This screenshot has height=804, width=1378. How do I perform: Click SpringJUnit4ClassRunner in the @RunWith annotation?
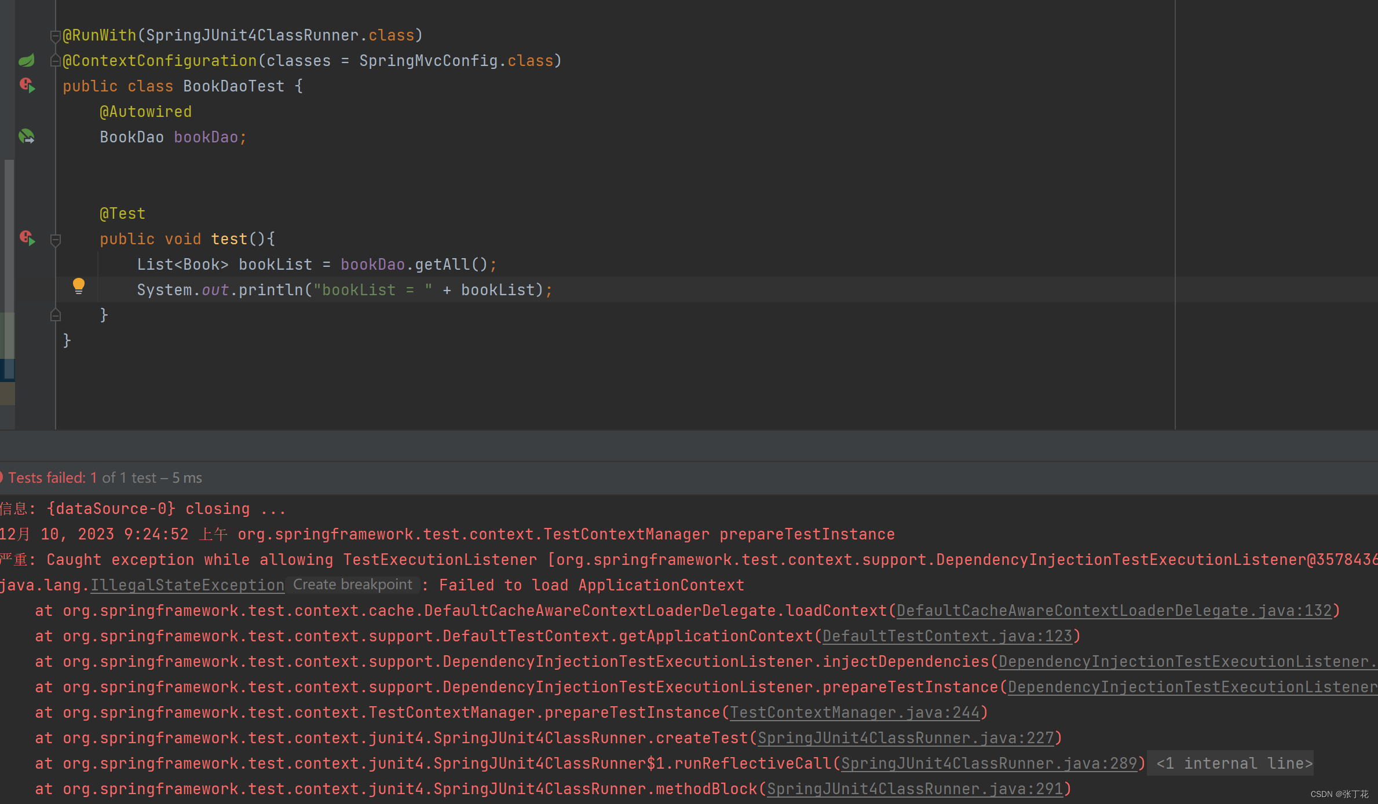click(252, 35)
